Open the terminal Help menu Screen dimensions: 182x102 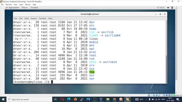[50, 18]
